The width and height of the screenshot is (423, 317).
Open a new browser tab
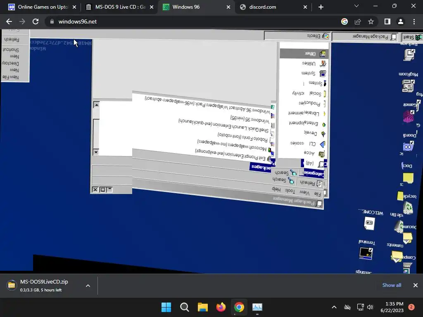(321, 7)
